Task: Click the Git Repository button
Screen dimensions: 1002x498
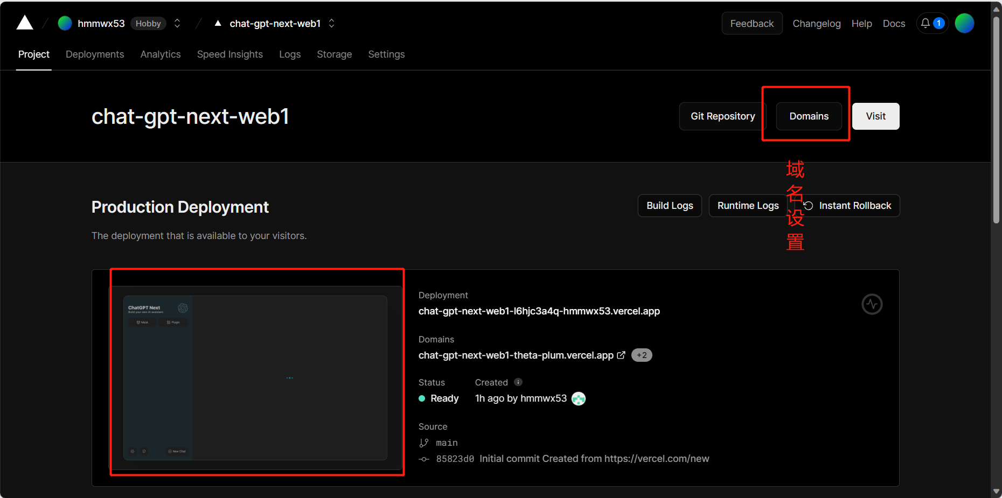Action: (723, 116)
